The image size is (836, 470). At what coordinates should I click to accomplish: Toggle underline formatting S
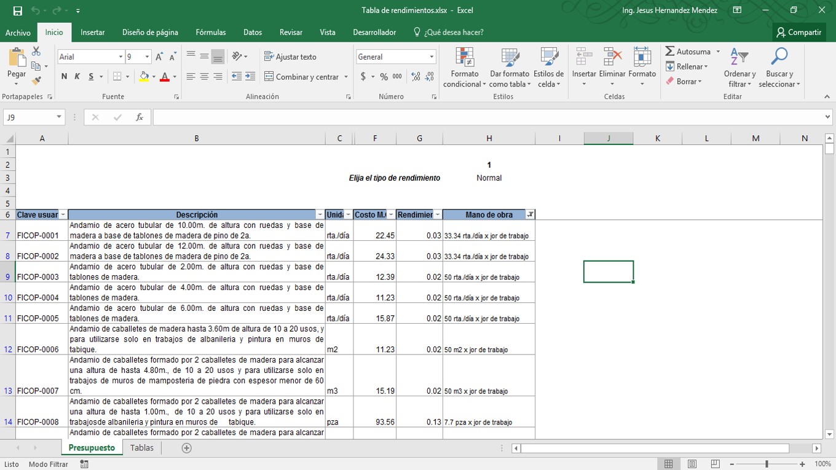pos(91,77)
